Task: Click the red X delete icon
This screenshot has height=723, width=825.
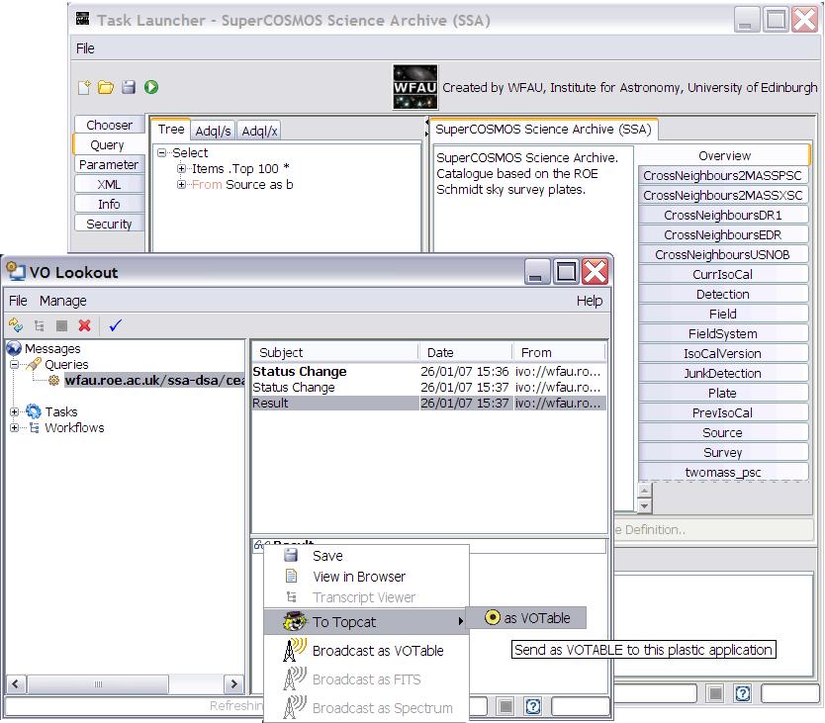Action: 85,324
